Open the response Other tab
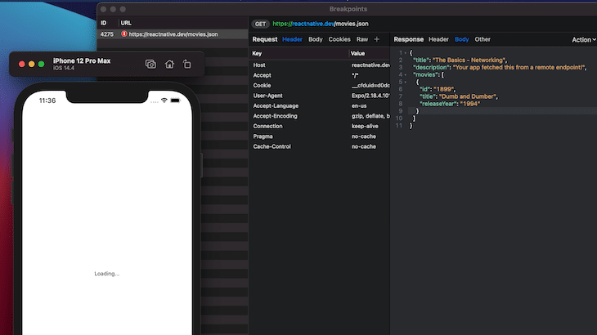597x335 pixels. (x=483, y=39)
